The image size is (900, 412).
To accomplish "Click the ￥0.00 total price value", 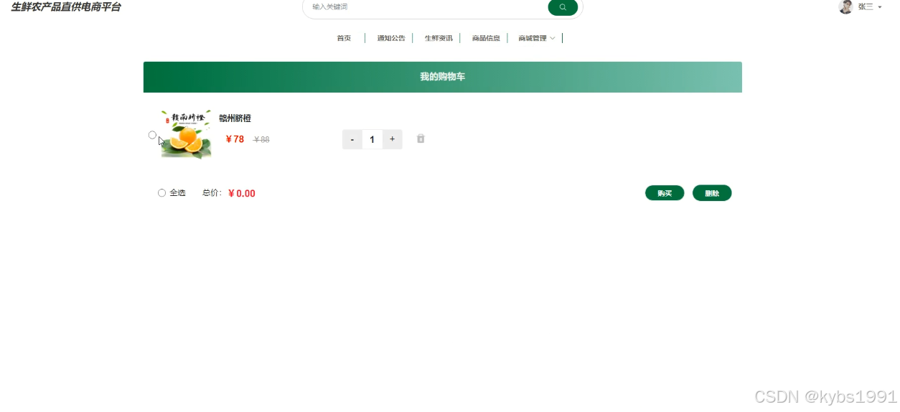I will 242,194.
